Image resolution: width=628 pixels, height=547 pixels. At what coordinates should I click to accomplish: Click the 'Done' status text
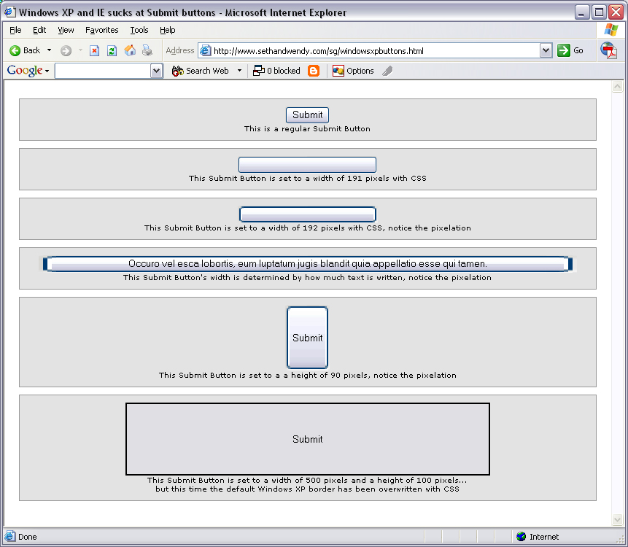coord(27,537)
